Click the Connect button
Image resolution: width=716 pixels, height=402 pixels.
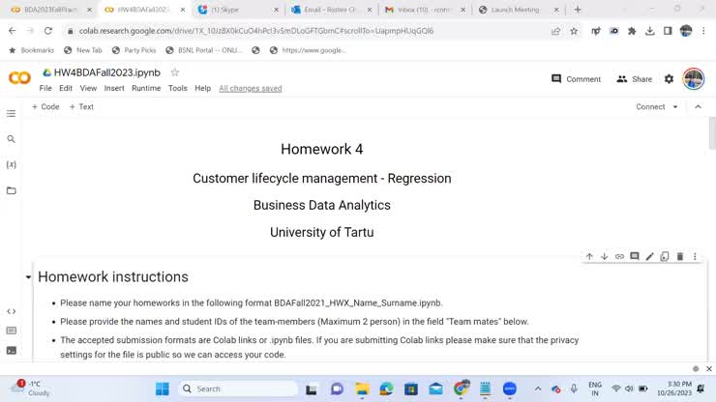650,106
